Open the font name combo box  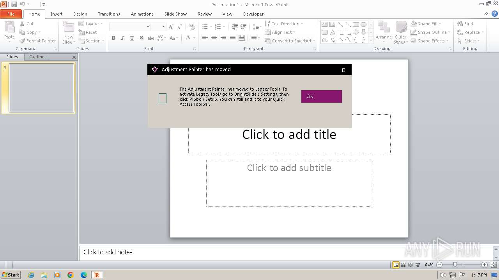point(130,26)
